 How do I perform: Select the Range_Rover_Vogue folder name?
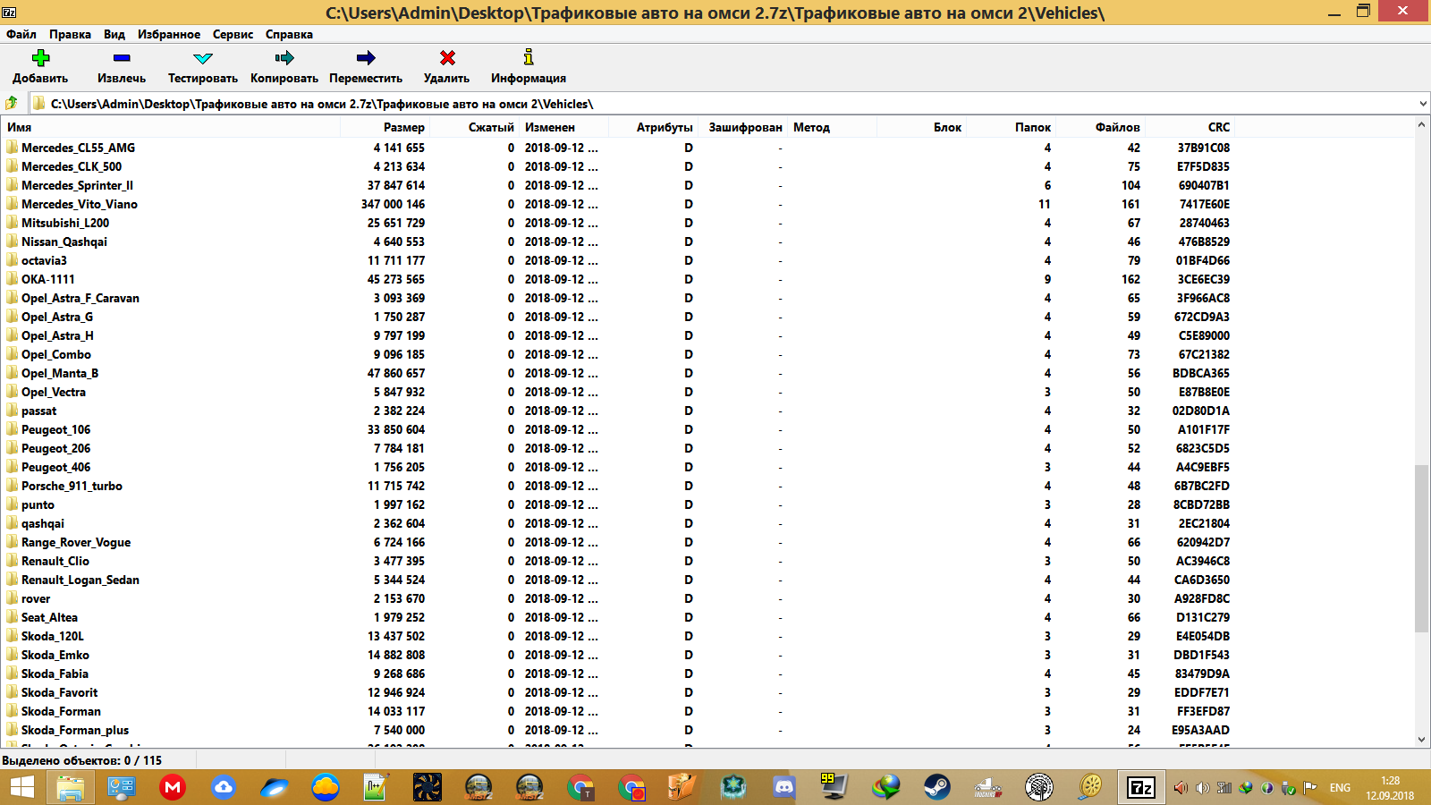click(x=76, y=542)
